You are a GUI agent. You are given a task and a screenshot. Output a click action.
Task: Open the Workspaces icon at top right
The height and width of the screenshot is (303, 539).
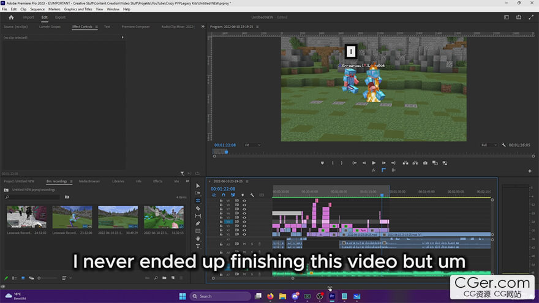coord(507,17)
